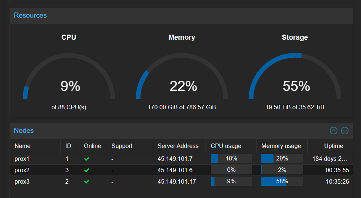Viewport: 361px width, 198px height.
Task: Click prox1 CPU usage 18% bar
Action: [x=231, y=159]
